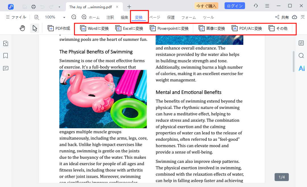The image size is (307, 187).
Task: Open the thumbnails panel in left sidebar
Action: click(6, 43)
